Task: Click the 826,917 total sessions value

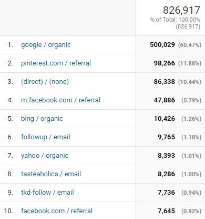Action: click(181, 10)
